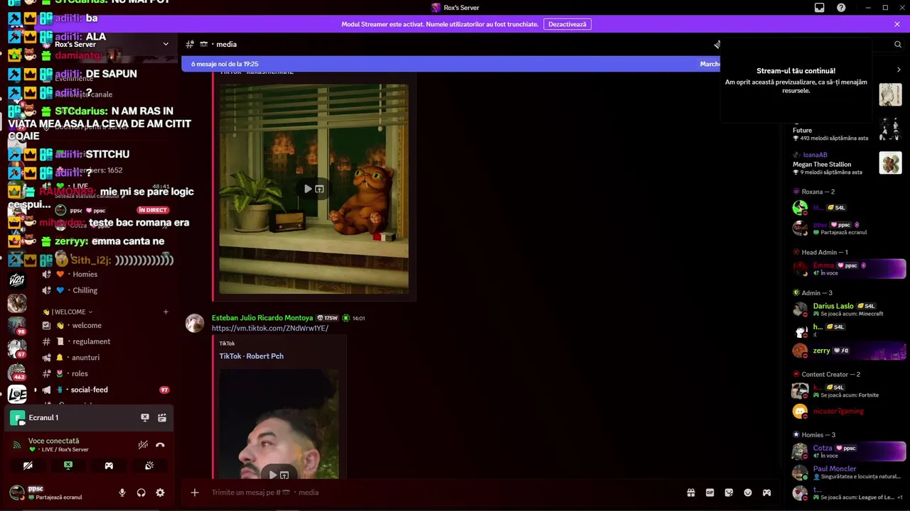Click the ÎN DIRECT live badge

pyautogui.click(x=153, y=210)
